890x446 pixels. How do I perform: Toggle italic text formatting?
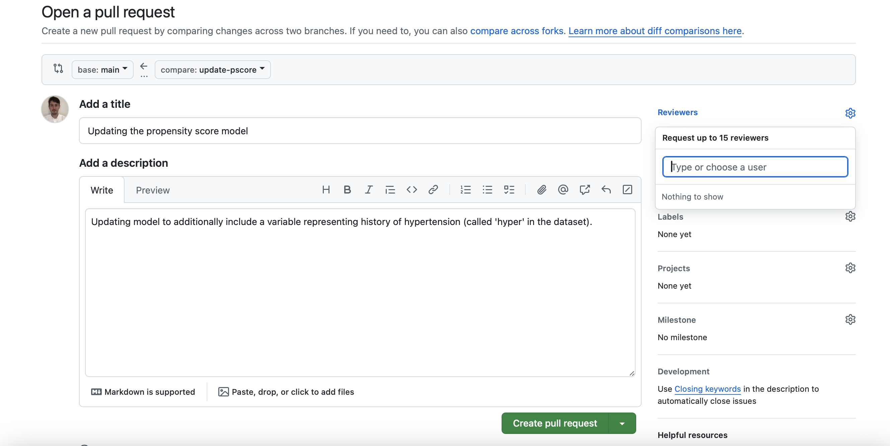point(369,190)
